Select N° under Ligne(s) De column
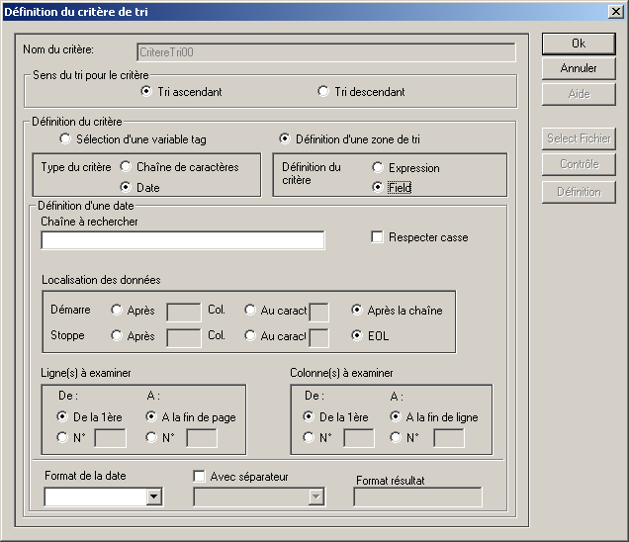The height and width of the screenshot is (542, 629). coord(63,437)
